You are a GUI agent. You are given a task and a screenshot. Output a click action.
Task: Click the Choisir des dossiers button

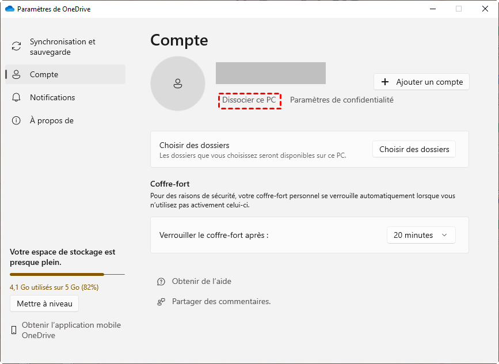tap(414, 149)
